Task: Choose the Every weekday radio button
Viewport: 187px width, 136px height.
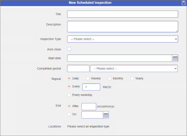Action: 69,95
